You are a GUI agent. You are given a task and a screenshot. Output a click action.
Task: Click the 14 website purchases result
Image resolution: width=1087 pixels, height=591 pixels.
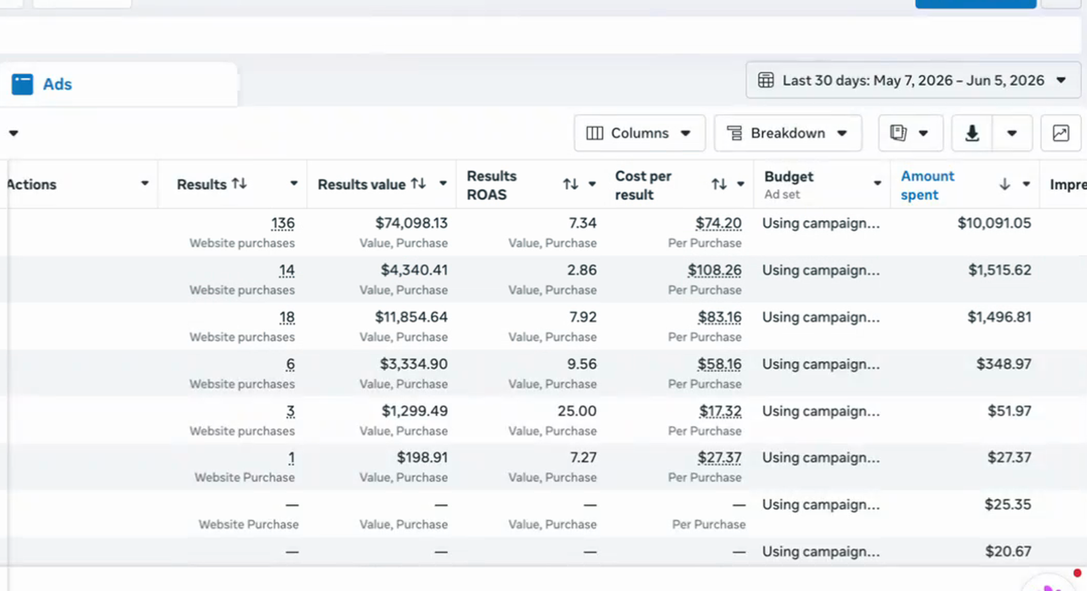tap(286, 270)
